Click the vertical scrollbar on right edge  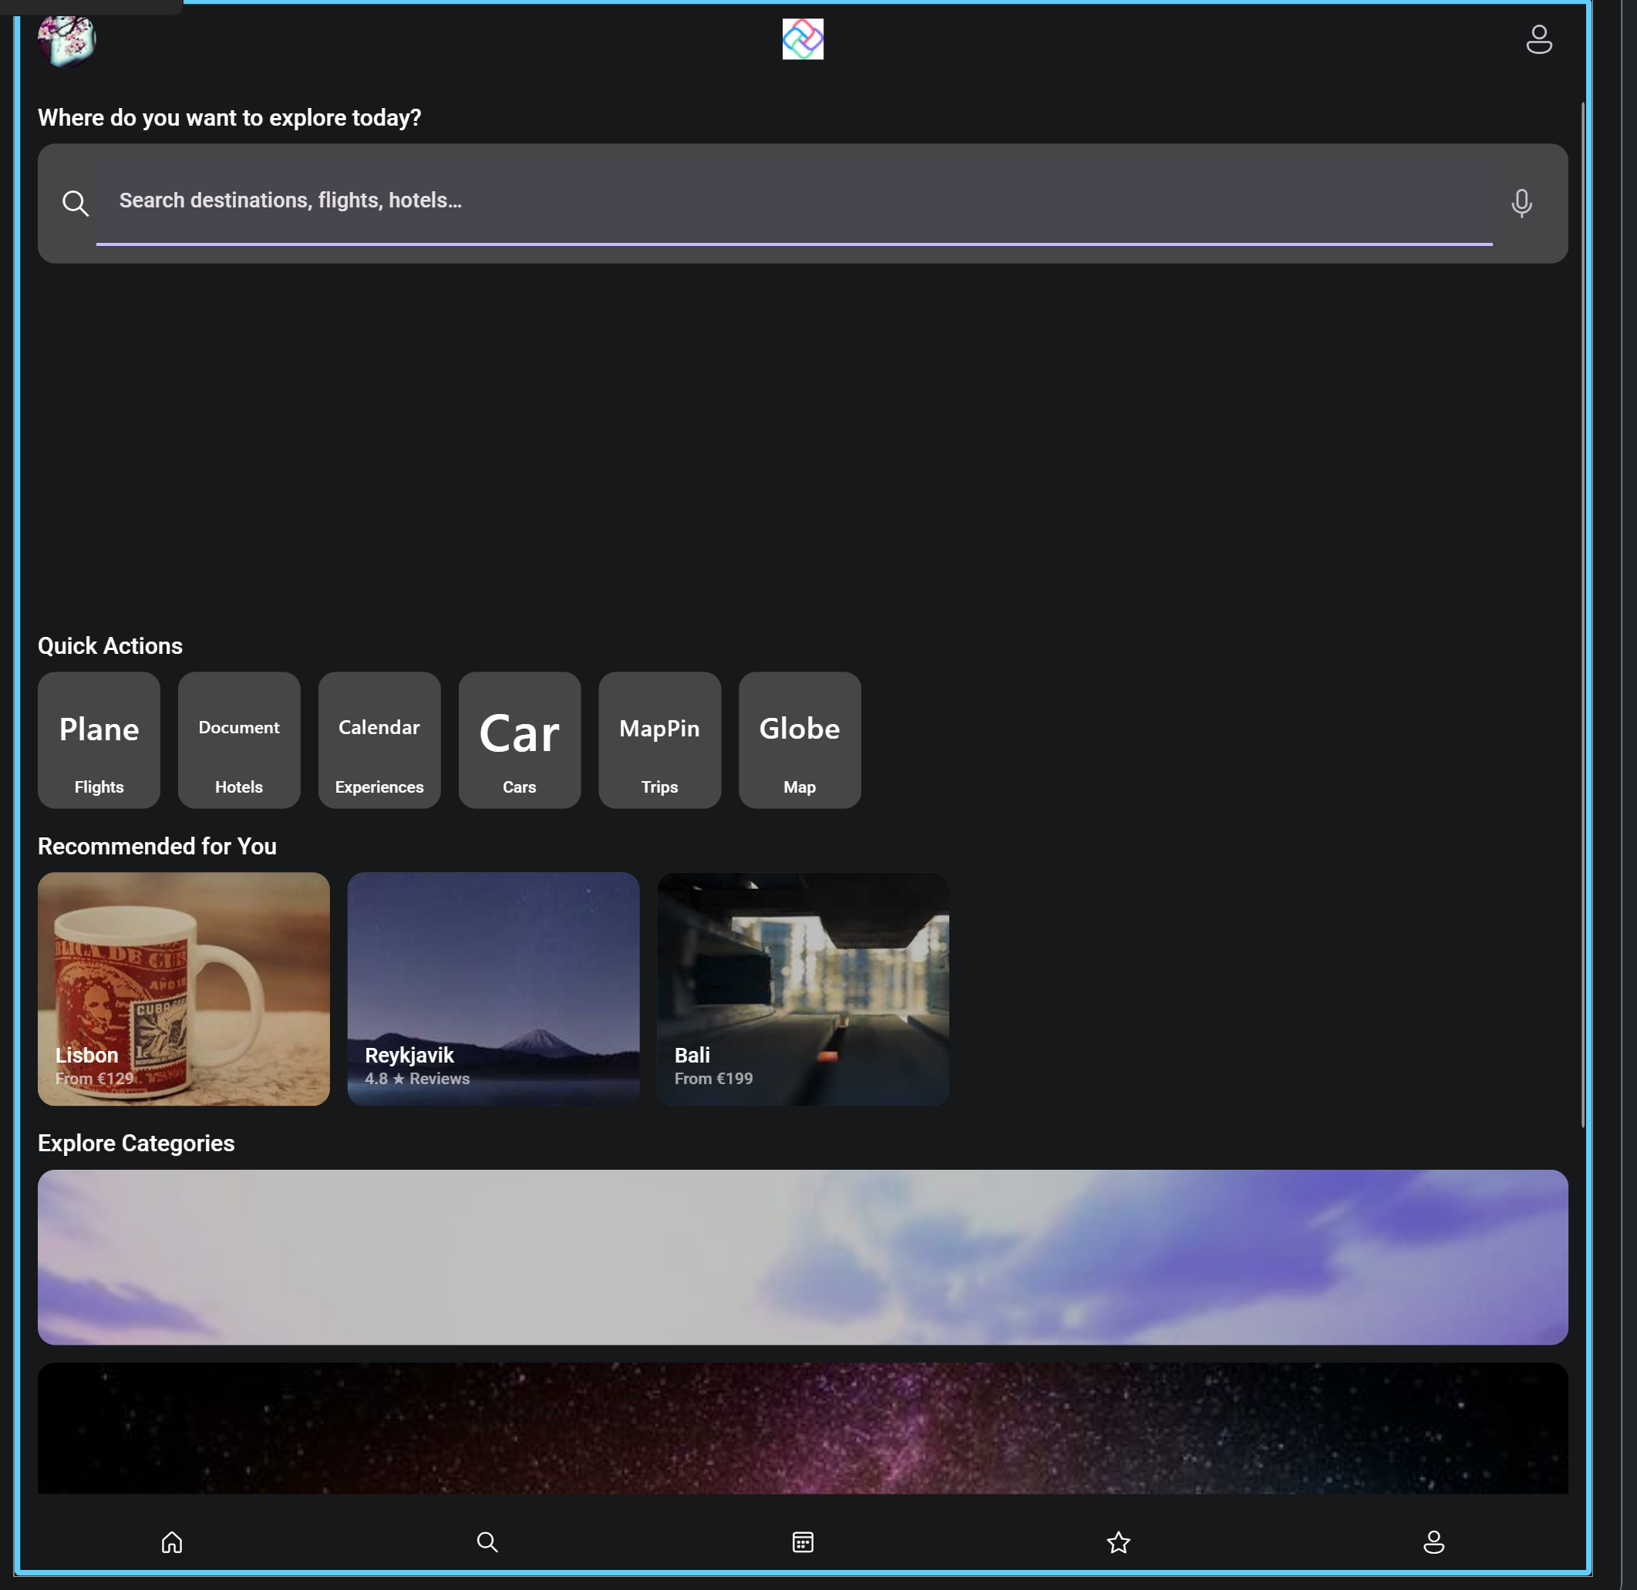1583,615
